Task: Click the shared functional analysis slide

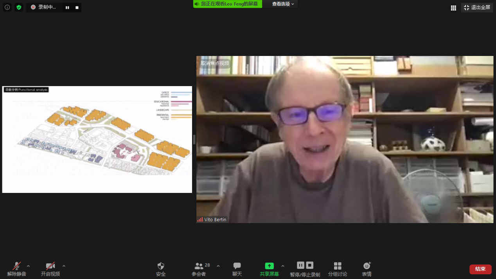Action: point(97,139)
